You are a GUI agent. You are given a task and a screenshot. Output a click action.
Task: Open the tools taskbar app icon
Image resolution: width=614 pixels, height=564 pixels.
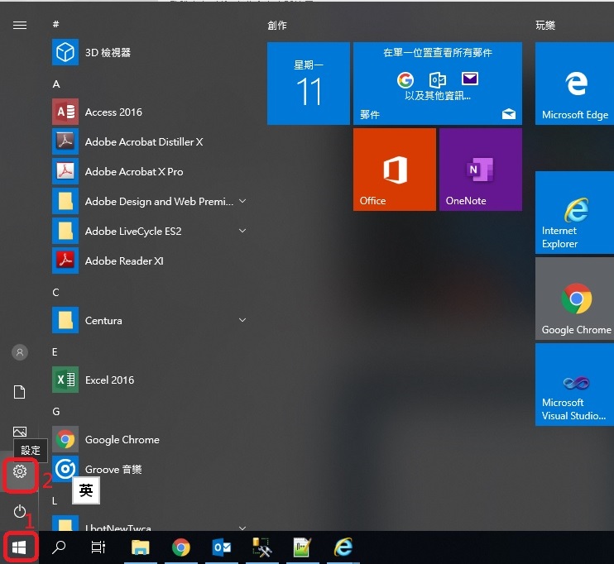[x=261, y=547]
